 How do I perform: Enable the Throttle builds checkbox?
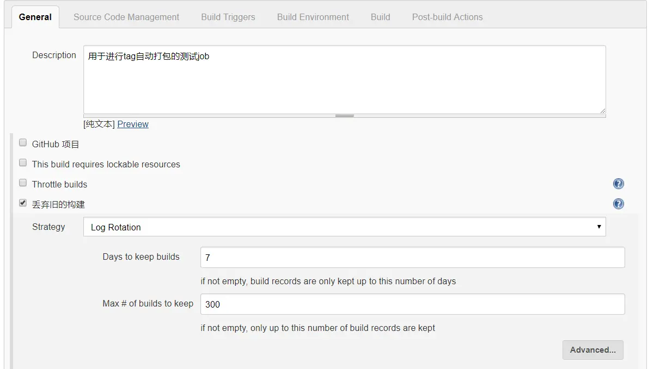pyautogui.click(x=23, y=183)
